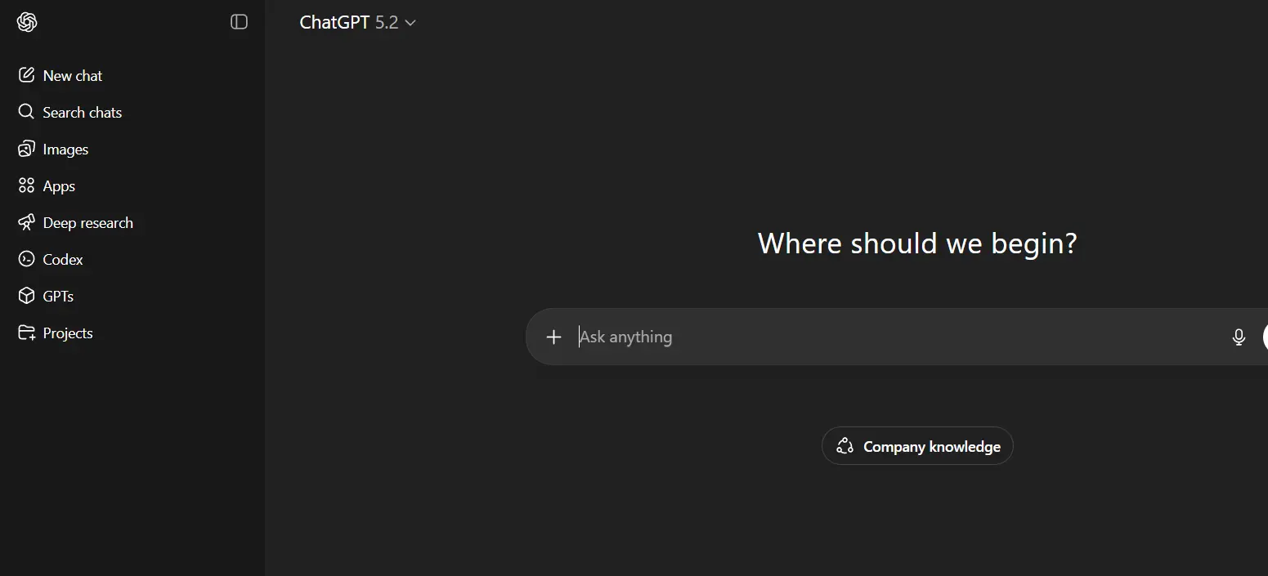Focus the Ask anything input field
1268x576 pixels.
coord(899,337)
